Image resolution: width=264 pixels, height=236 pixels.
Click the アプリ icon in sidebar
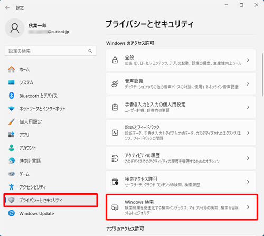pos(12,135)
